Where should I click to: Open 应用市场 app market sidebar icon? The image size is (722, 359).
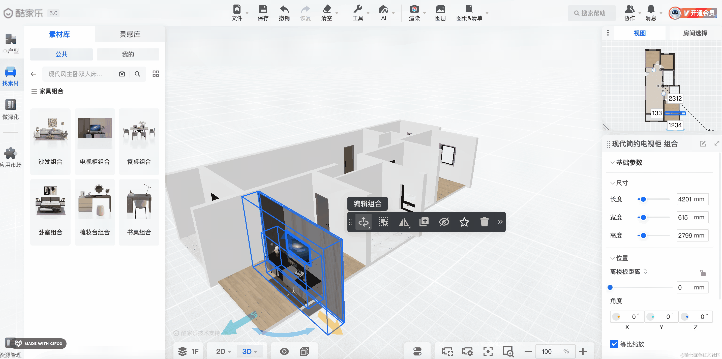[11, 153]
